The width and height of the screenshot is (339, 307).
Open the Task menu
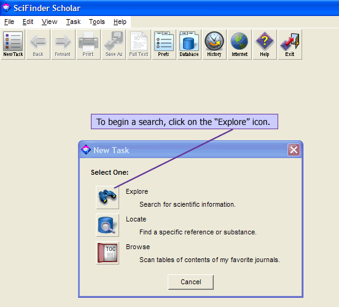(73, 22)
